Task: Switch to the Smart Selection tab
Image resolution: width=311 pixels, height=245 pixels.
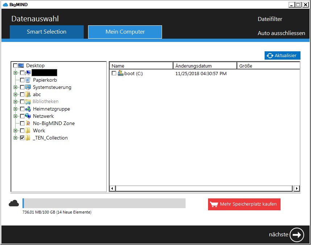Action: (x=47, y=32)
